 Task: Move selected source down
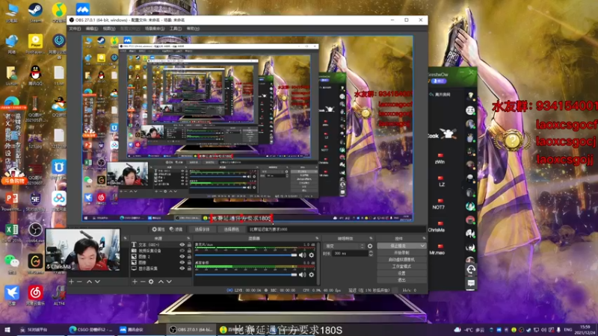pos(169,281)
